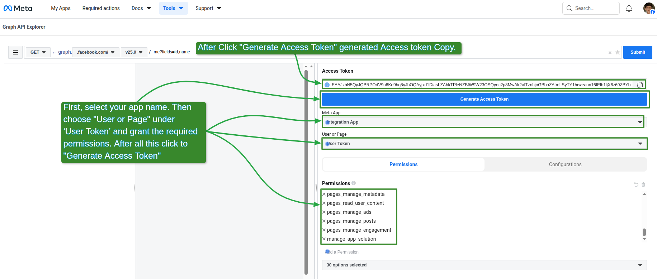Open the user profile avatar
The width and height of the screenshot is (657, 279).
point(649,8)
